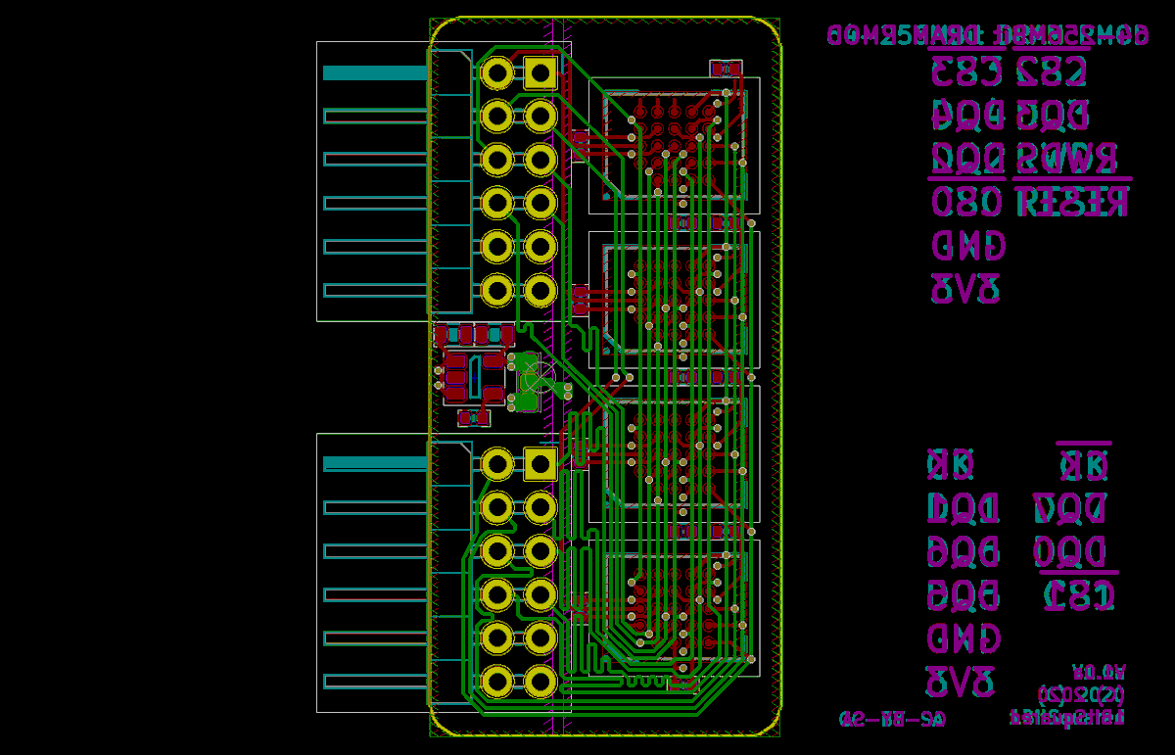Click the CK label without an overline
Image resolution: width=1175 pixels, height=755 pixels.
point(950,465)
